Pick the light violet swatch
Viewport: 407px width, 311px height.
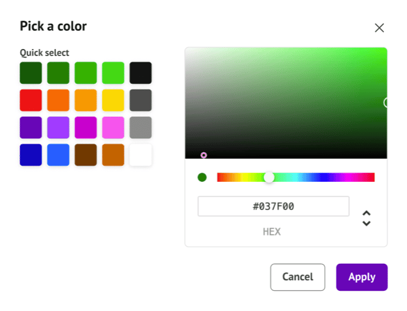tap(58, 127)
